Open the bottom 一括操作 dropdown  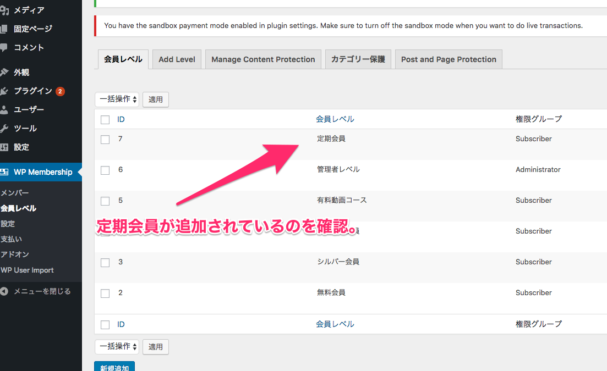point(117,347)
